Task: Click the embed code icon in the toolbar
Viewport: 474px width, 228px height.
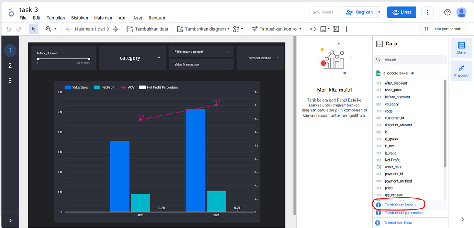Action: point(313,29)
